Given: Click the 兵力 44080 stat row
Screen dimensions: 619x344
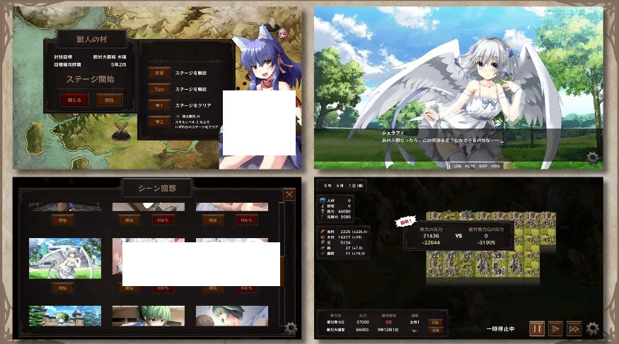Looking at the screenshot, I should [x=335, y=211].
